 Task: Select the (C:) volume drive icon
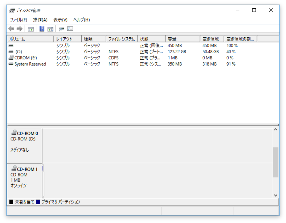click(x=11, y=52)
